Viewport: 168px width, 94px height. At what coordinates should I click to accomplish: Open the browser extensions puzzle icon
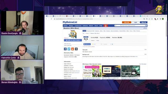coord(157,19)
